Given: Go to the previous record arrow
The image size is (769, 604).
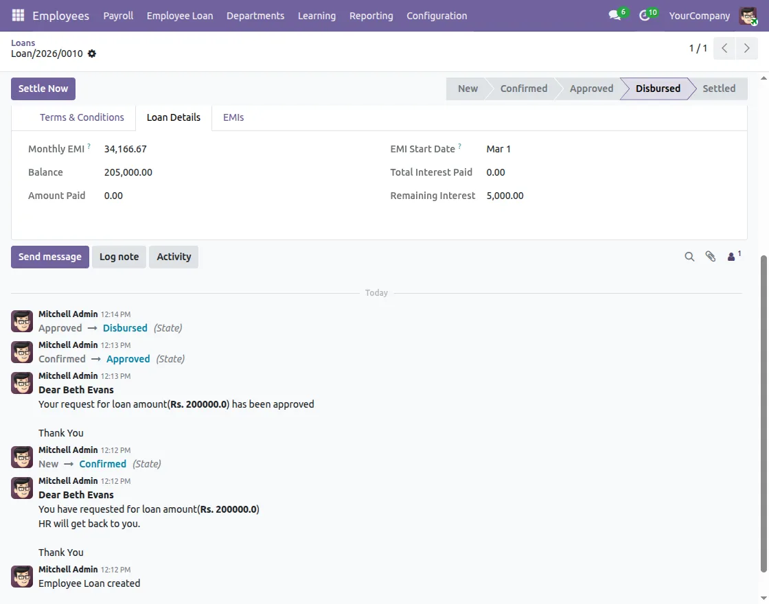Looking at the screenshot, I should [724, 49].
